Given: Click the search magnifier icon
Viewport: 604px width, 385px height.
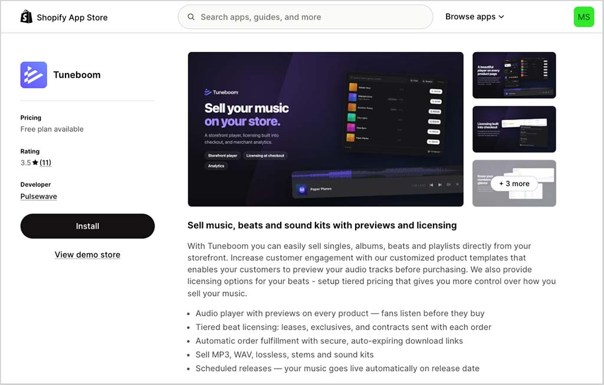Looking at the screenshot, I should coord(191,17).
